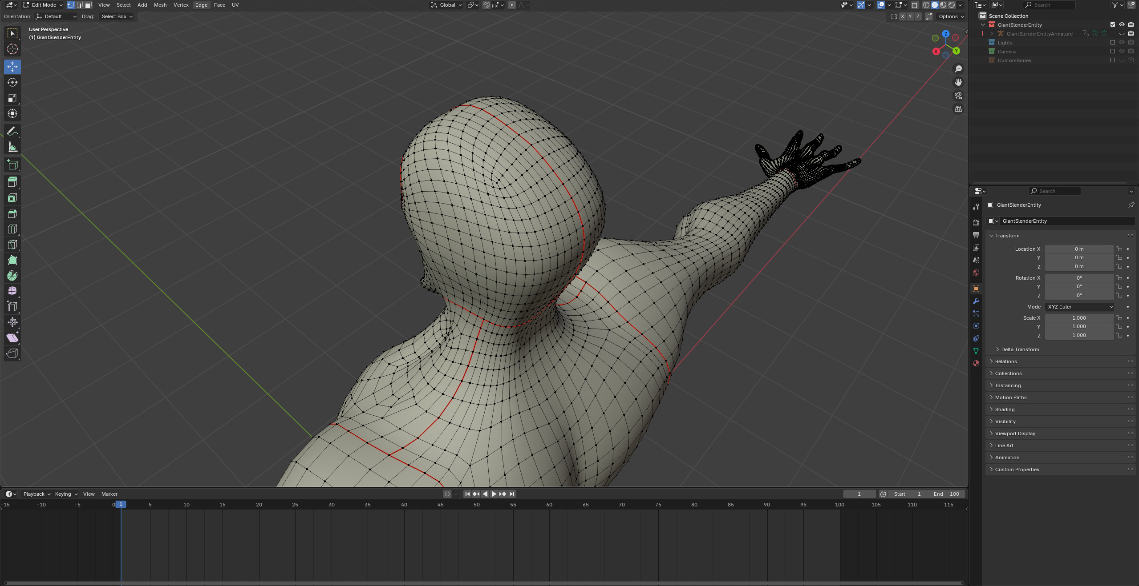Open XYZ Euler rotation mode dropdown
1139x586 pixels.
[1079, 307]
